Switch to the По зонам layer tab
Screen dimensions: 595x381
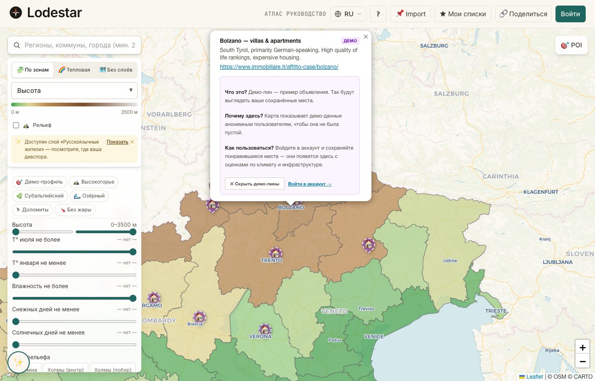[33, 70]
